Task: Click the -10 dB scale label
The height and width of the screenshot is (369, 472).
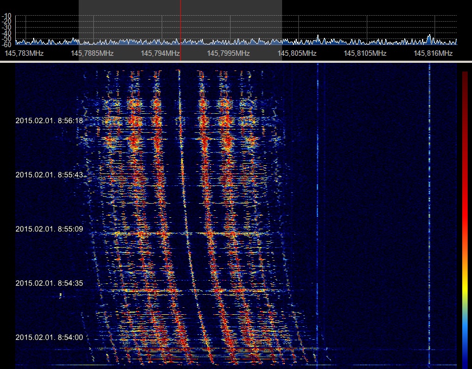Action: click(7, 16)
